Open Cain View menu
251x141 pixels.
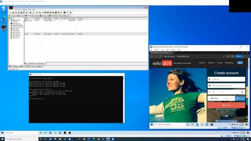point(19,9)
